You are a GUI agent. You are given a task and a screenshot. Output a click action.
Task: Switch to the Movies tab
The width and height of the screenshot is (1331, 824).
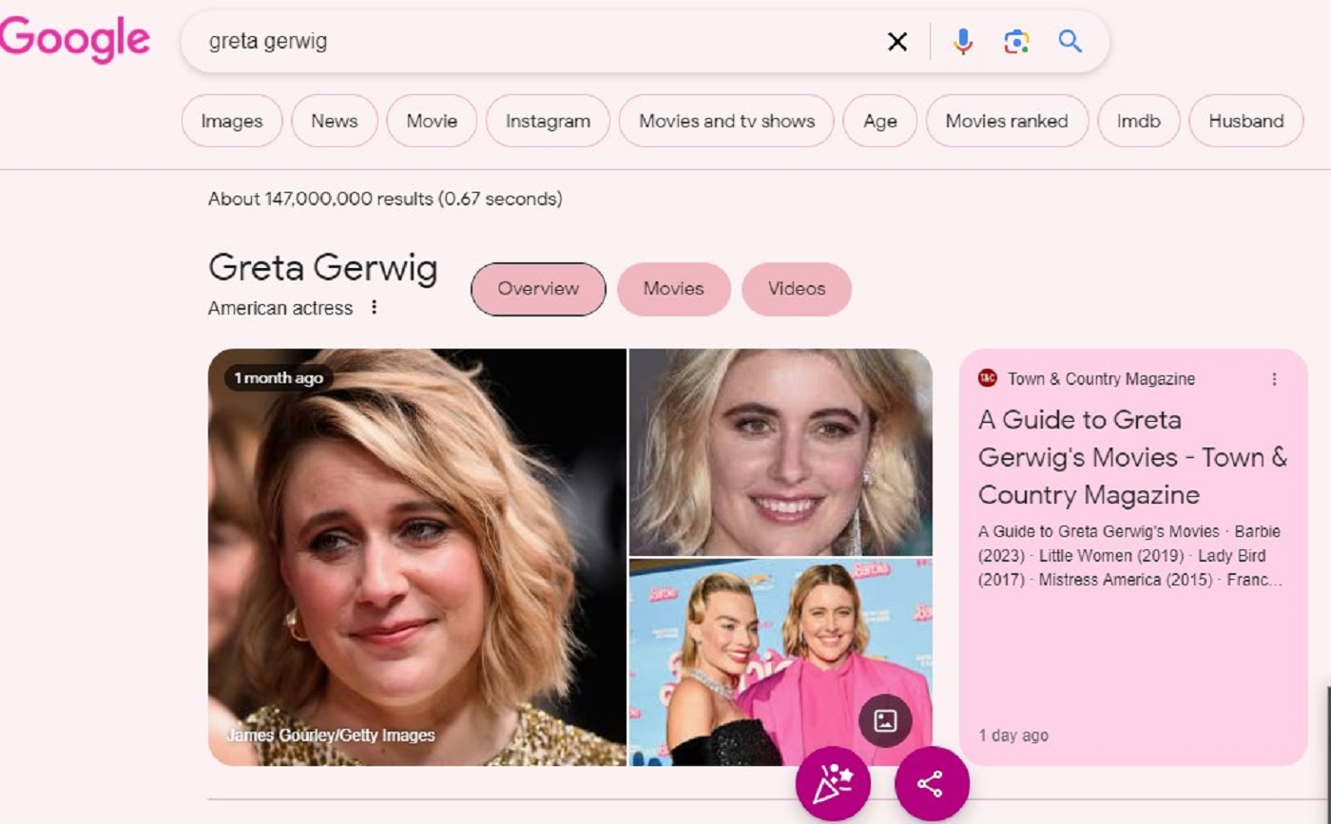[x=673, y=289]
